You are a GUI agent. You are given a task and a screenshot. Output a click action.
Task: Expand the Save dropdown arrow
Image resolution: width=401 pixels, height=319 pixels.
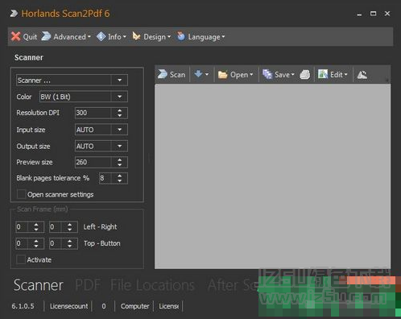292,74
